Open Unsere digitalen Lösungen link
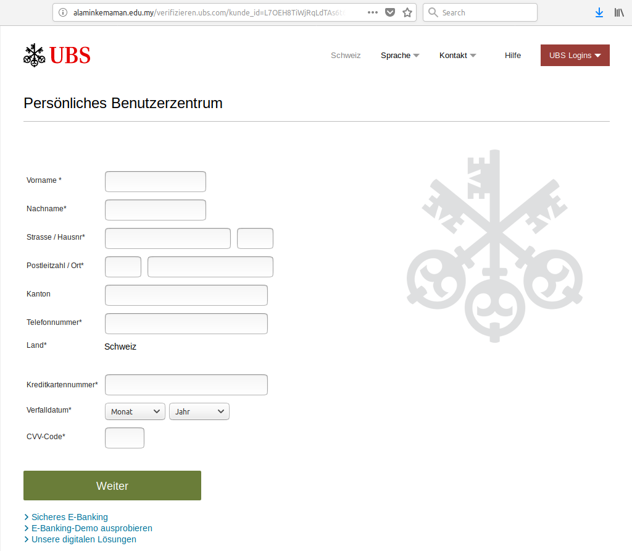The height and width of the screenshot is (551, 632). (84, 539)
